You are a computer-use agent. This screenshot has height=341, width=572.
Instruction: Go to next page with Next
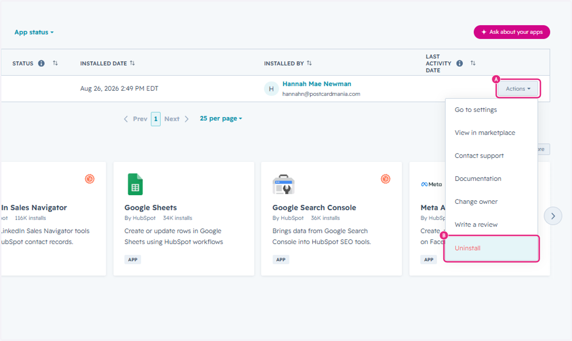[x=176, y=119]
